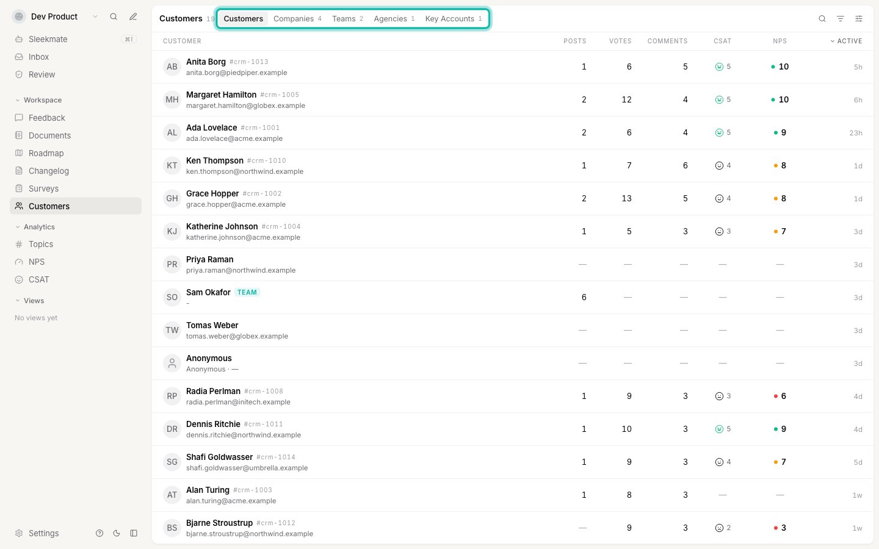Select Grace Hopper in the list
This screenshot has height=549, width=879.
513,199
